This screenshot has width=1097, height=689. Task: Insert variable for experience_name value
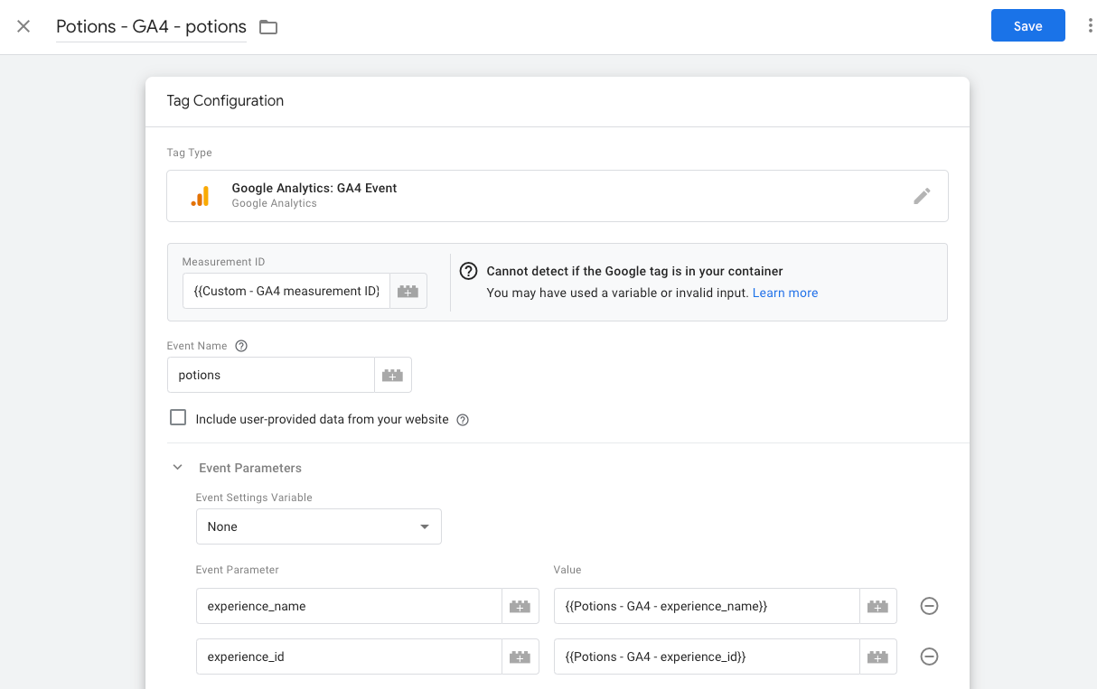pyautogui.click(x=878, y=606)
